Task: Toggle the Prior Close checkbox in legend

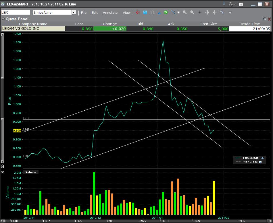Action: point(260,162)
